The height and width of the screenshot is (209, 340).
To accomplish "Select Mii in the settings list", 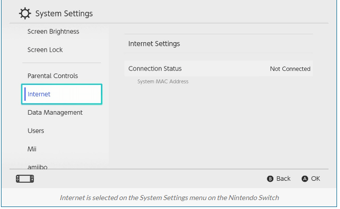I will (x=32, y=149).
